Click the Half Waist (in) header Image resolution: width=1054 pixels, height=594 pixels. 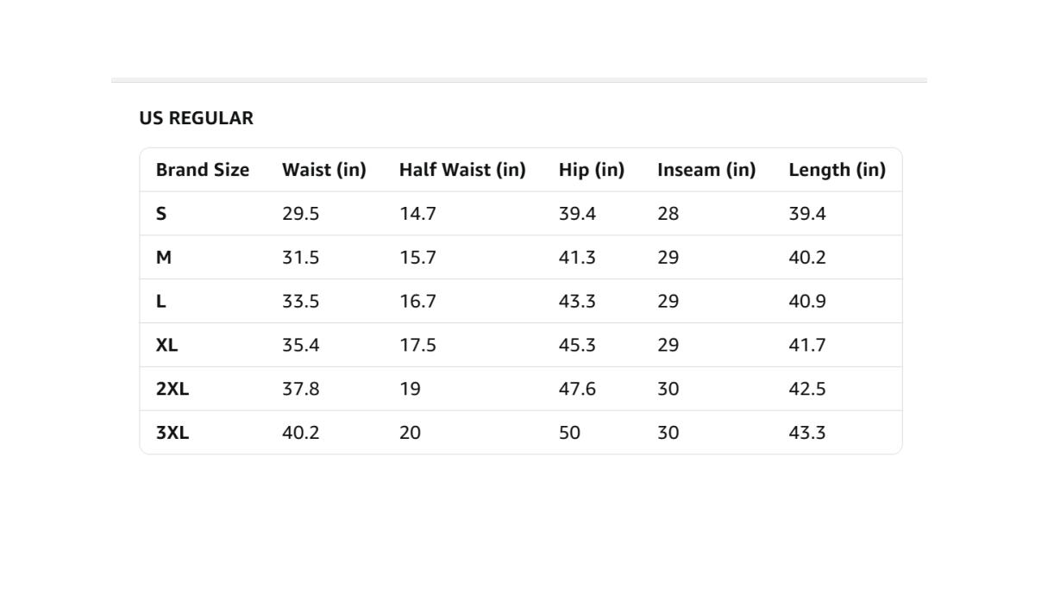point(461,170)
